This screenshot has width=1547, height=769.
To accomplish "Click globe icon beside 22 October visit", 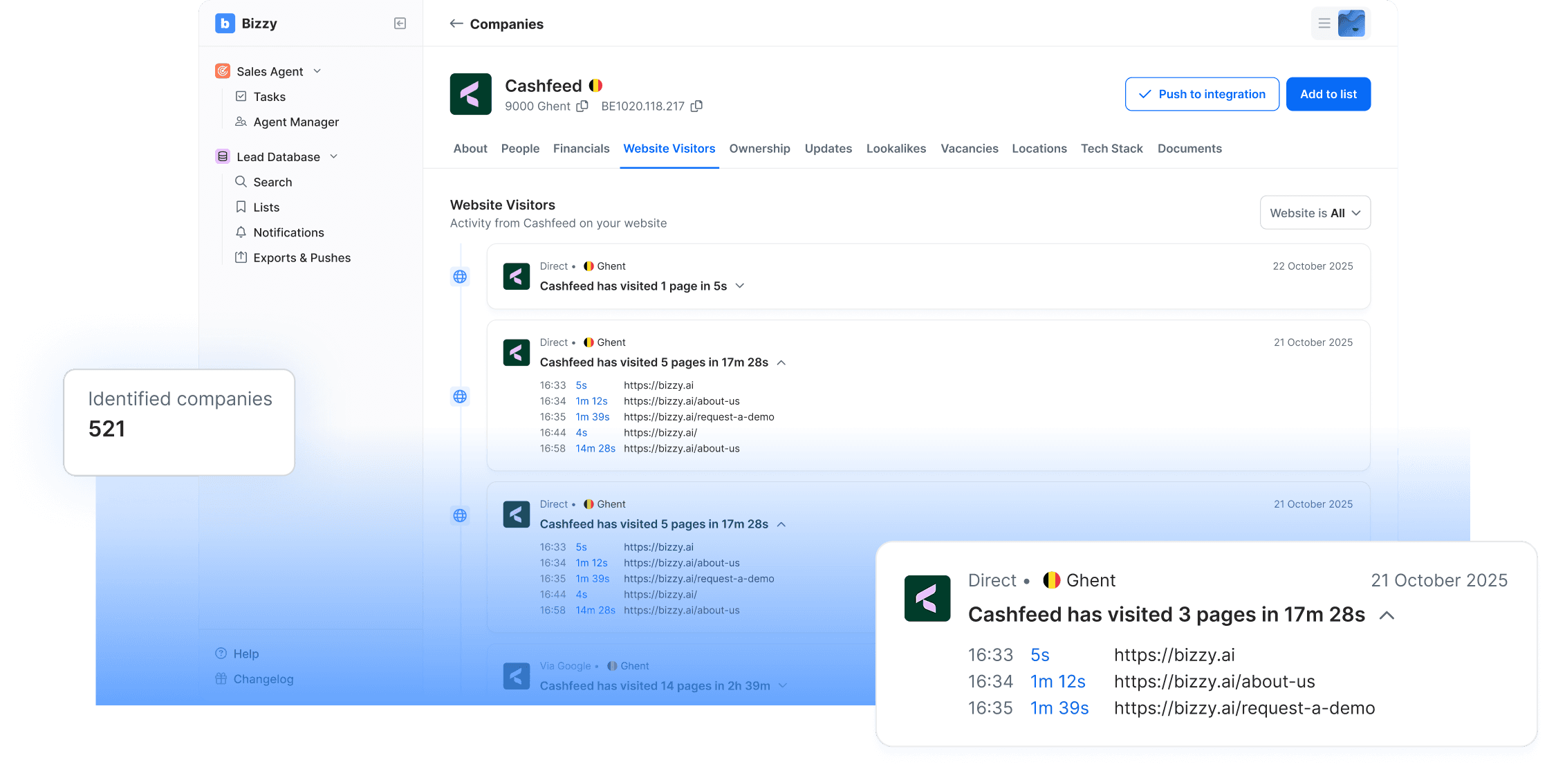I will (460, 277).
